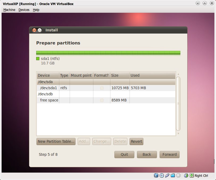Click the VirtualBox window maximize arrow button
This screenshot has height=180, width=216.
(205, 3)
